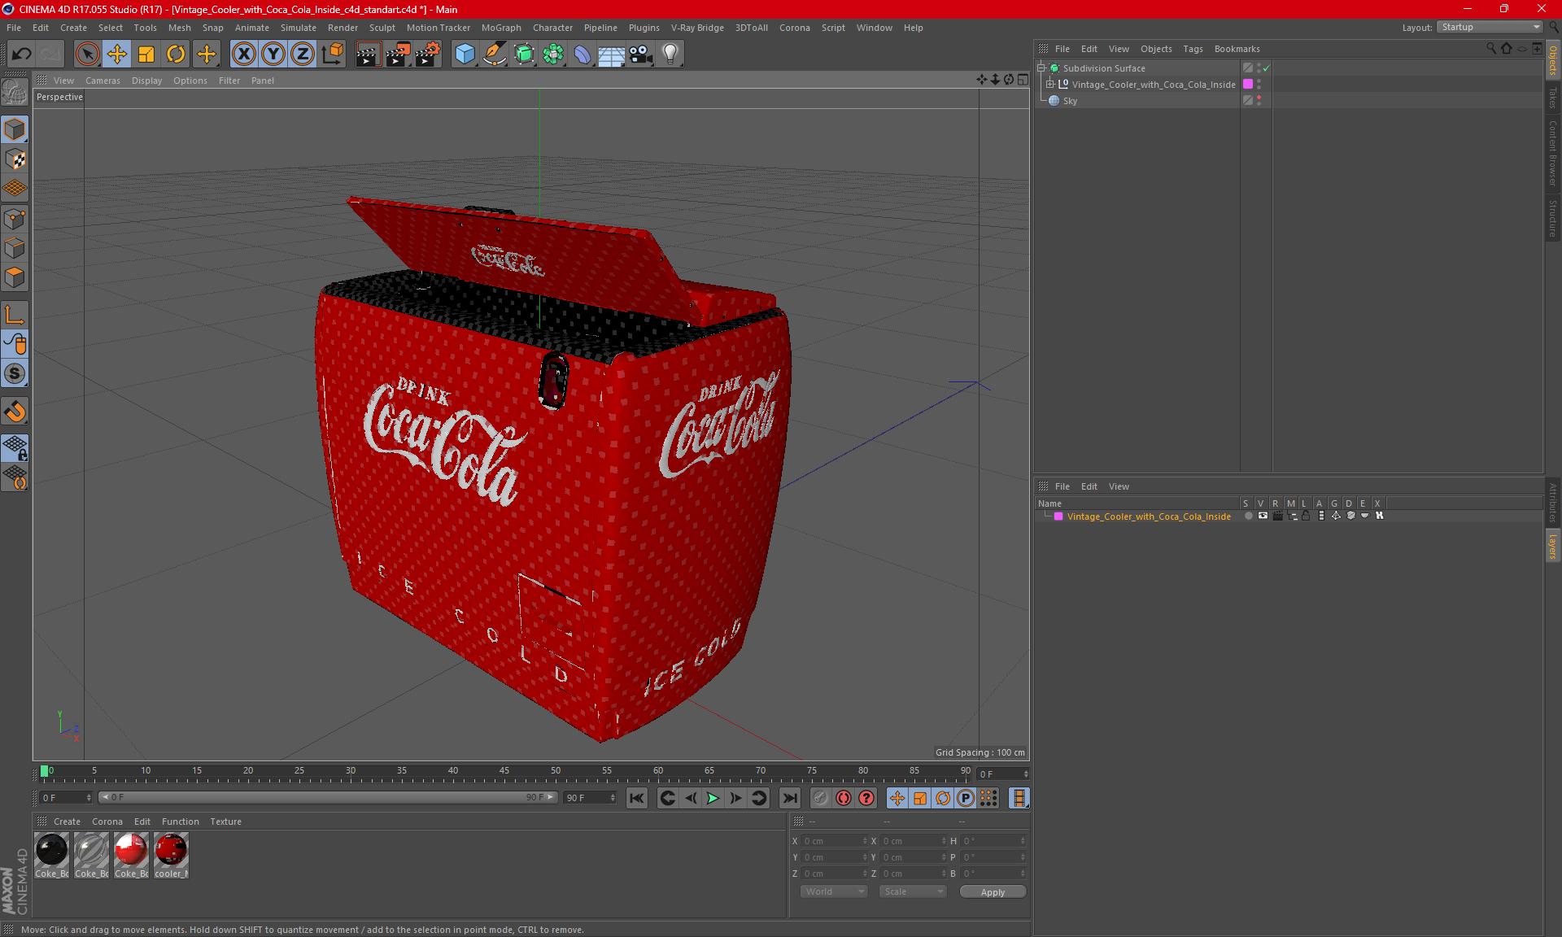Toggle Subdivision Surface enable checkmark
The width and height of the screenshot is (1562, 937).
click(x=1267, y=68)
